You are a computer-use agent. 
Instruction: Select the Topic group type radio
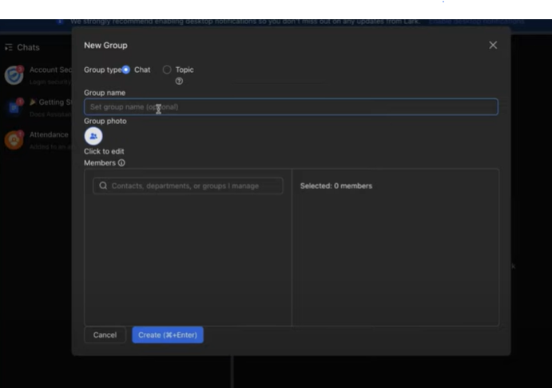click(167, 70)
